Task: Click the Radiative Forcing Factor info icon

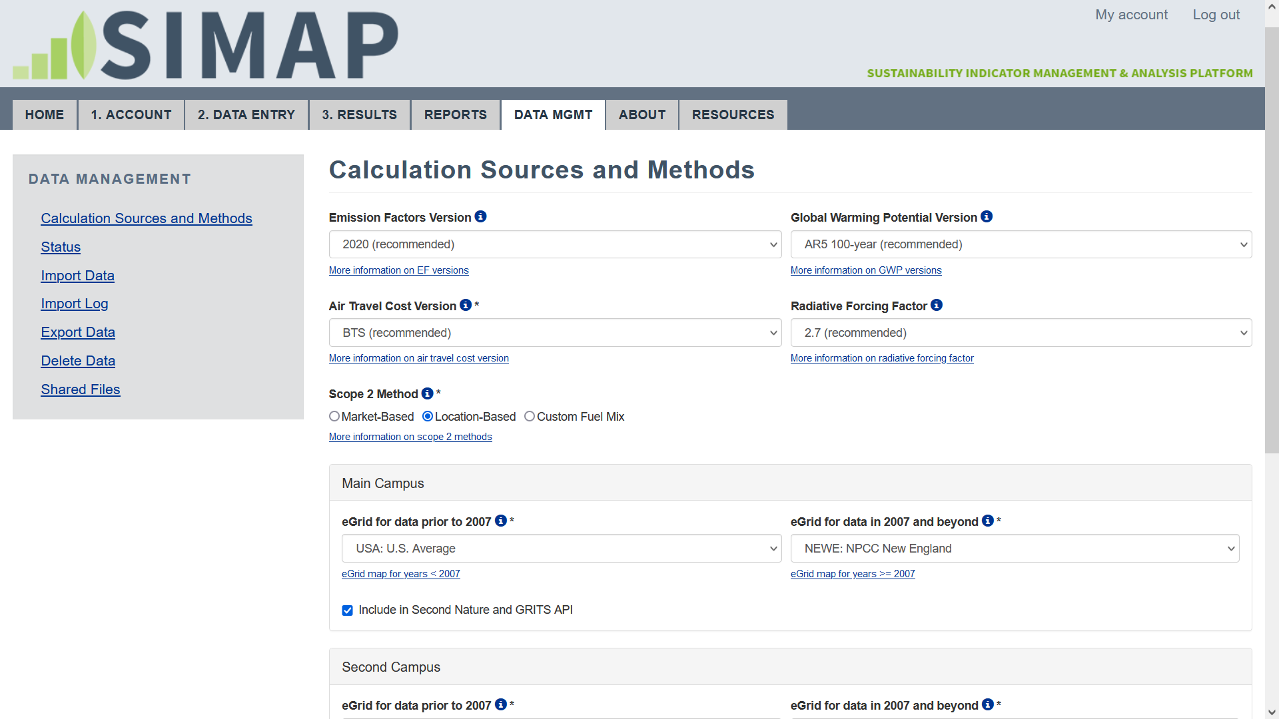Action: click(x=937, y=306)
